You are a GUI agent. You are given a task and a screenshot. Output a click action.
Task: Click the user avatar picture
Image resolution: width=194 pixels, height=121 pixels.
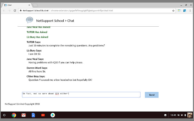pyautogui.click(x=190, y=115)
